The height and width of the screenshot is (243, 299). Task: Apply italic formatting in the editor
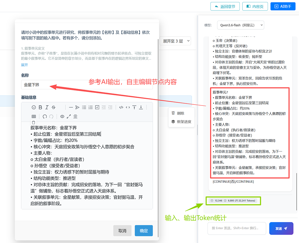[47, 107]
